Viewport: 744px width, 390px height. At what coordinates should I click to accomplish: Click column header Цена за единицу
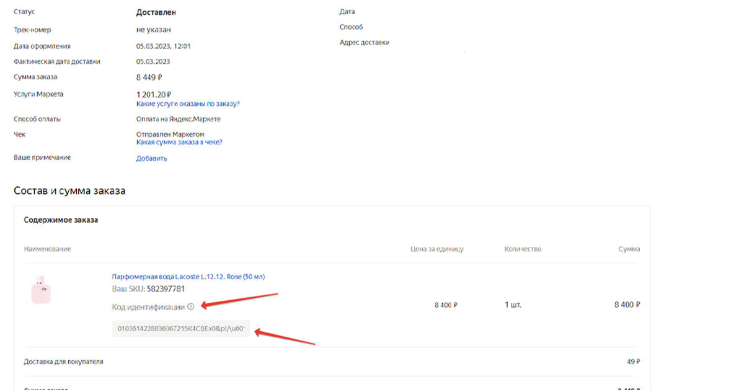[x=437, y=249]
